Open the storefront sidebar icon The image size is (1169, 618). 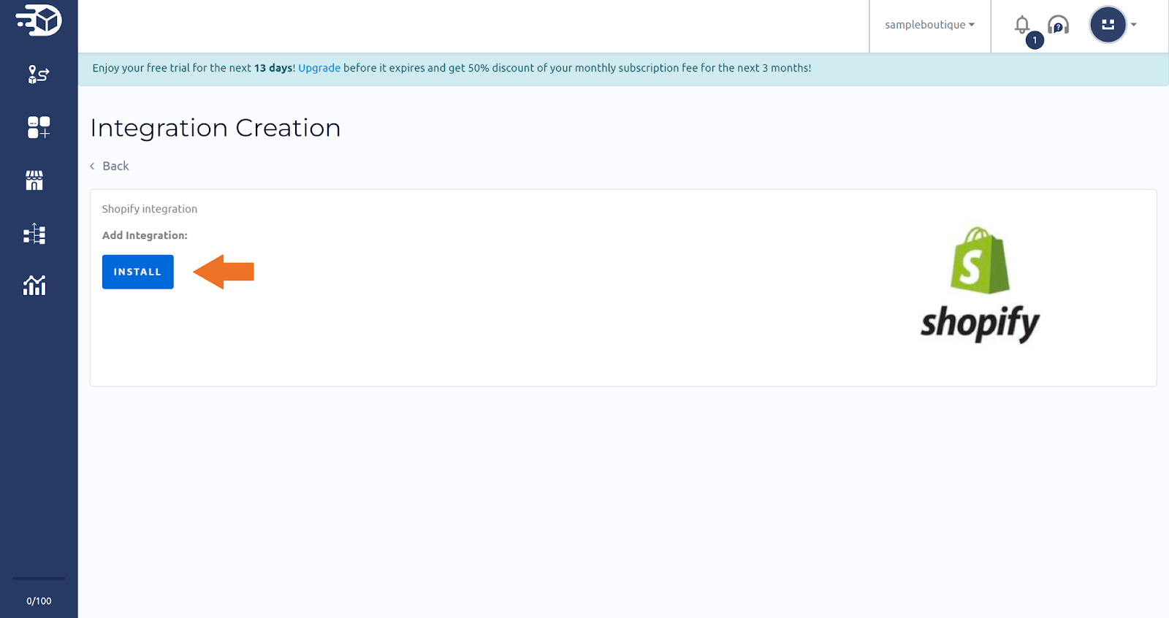click(34, 180)
